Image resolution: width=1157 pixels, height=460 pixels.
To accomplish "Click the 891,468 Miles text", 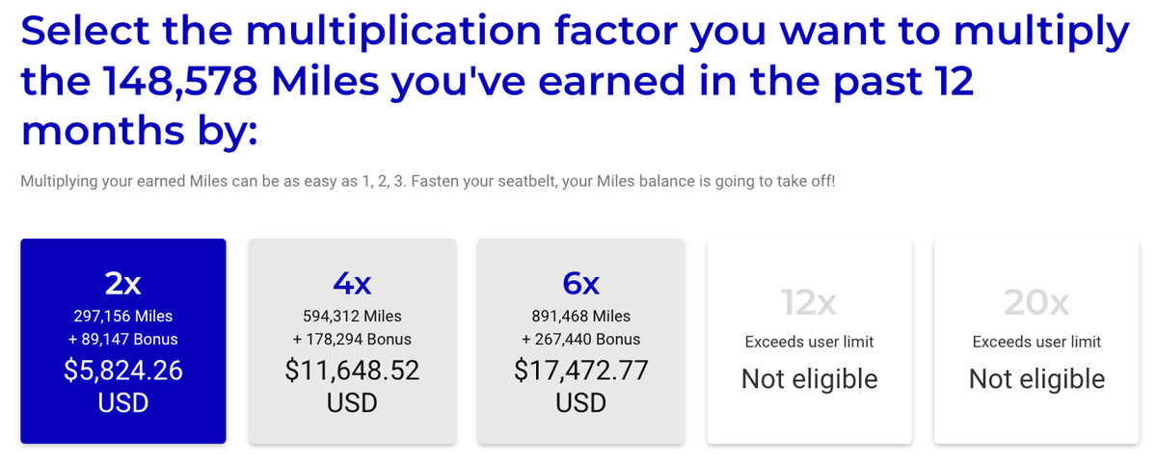I will pyautogui.click(x=580, y=316).
